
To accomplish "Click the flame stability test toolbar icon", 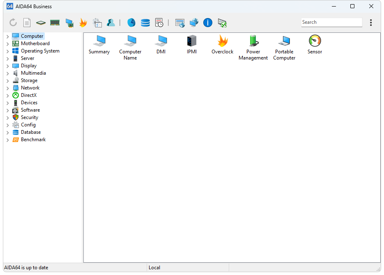I will (x=83, y=23).
